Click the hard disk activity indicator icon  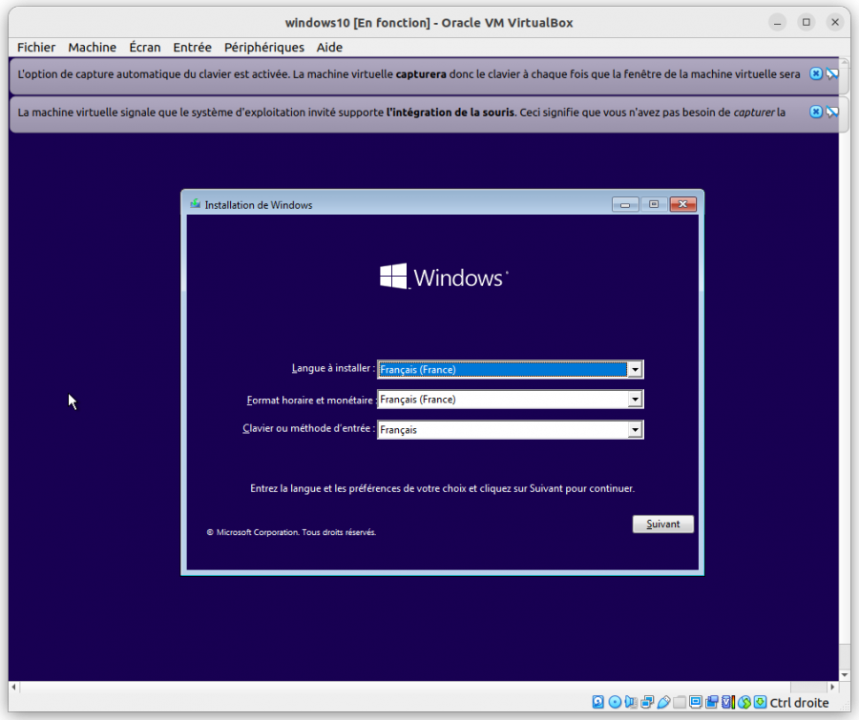point(598,702)
